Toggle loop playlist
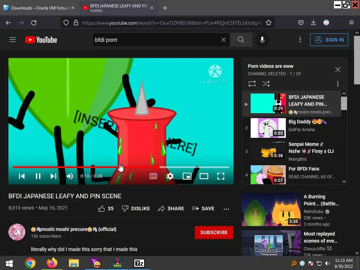The width and height of the screenshot is (360, 270). coord(252,84)
